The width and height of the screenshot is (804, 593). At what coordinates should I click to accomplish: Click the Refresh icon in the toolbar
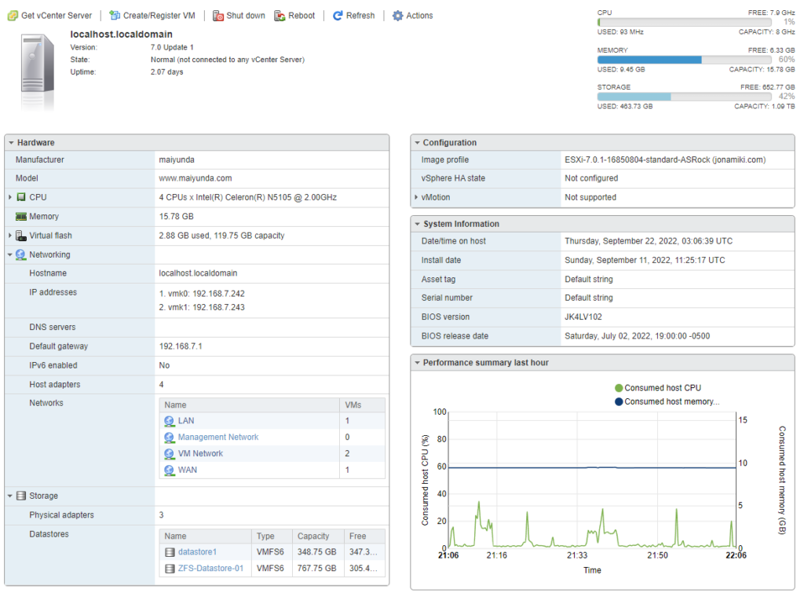pos(336,15)
